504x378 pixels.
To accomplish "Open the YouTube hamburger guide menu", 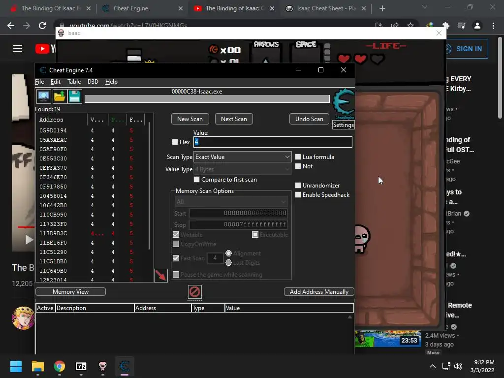I will coord(18,49).
